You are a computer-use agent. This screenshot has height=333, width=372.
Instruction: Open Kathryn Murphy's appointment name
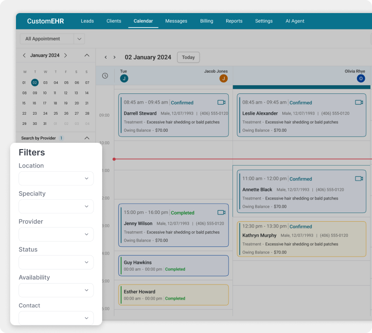(259, 235)
